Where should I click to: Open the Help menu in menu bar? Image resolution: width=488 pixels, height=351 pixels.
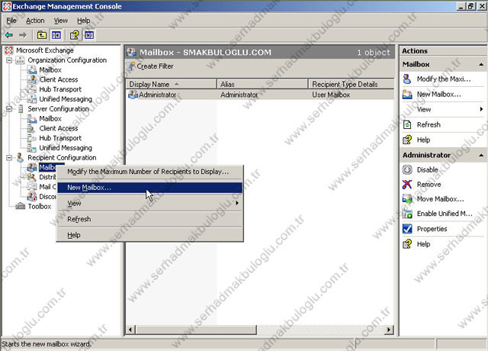tap(84, 21)
